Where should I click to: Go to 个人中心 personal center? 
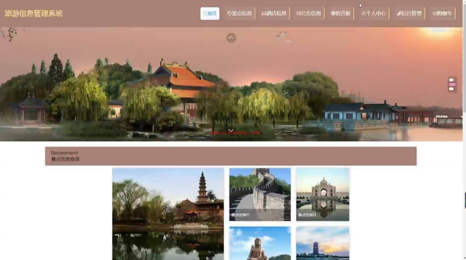tap(374, 13)
